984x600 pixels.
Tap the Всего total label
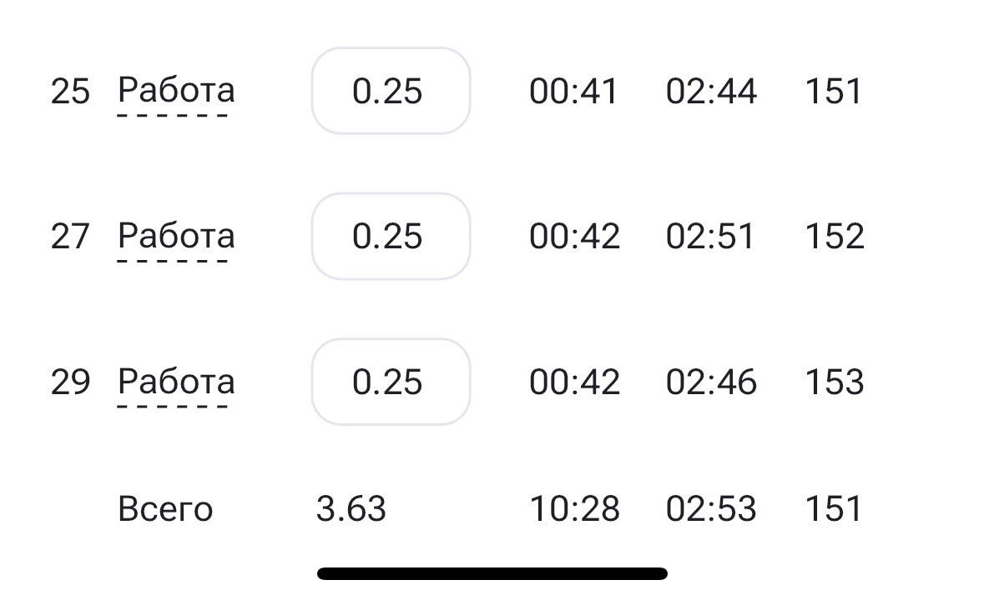pos(166,508)
